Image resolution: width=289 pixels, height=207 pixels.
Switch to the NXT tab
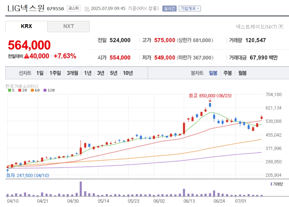tap(69, 26)
